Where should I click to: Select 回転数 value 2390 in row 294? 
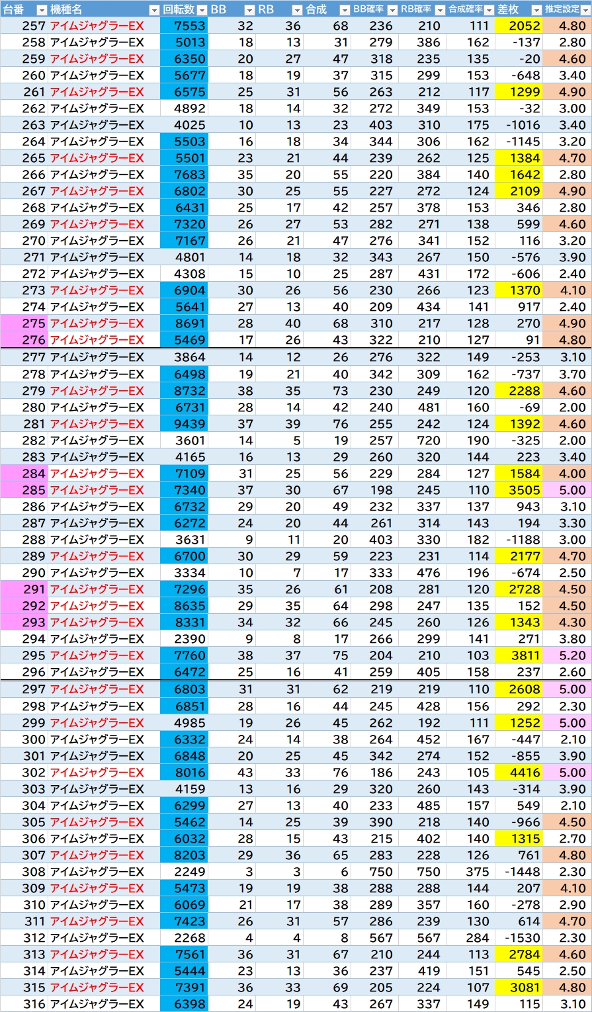point(184,639)
